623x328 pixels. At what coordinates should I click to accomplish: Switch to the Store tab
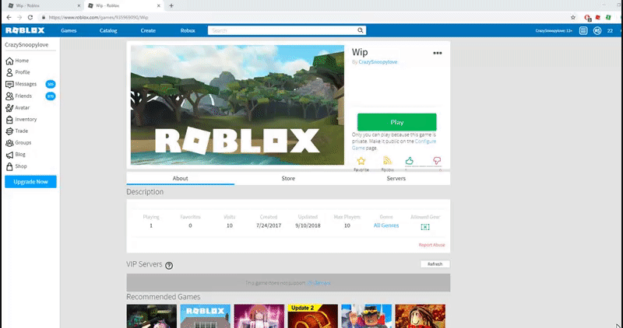[288, 179]
